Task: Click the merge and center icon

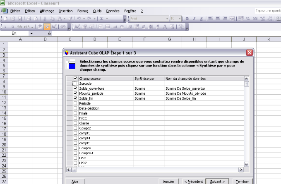Action: click(x=232, y=19)
